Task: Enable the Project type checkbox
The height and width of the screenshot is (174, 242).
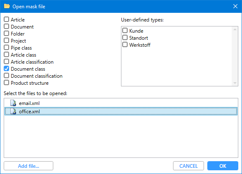Action: point(6,41)
